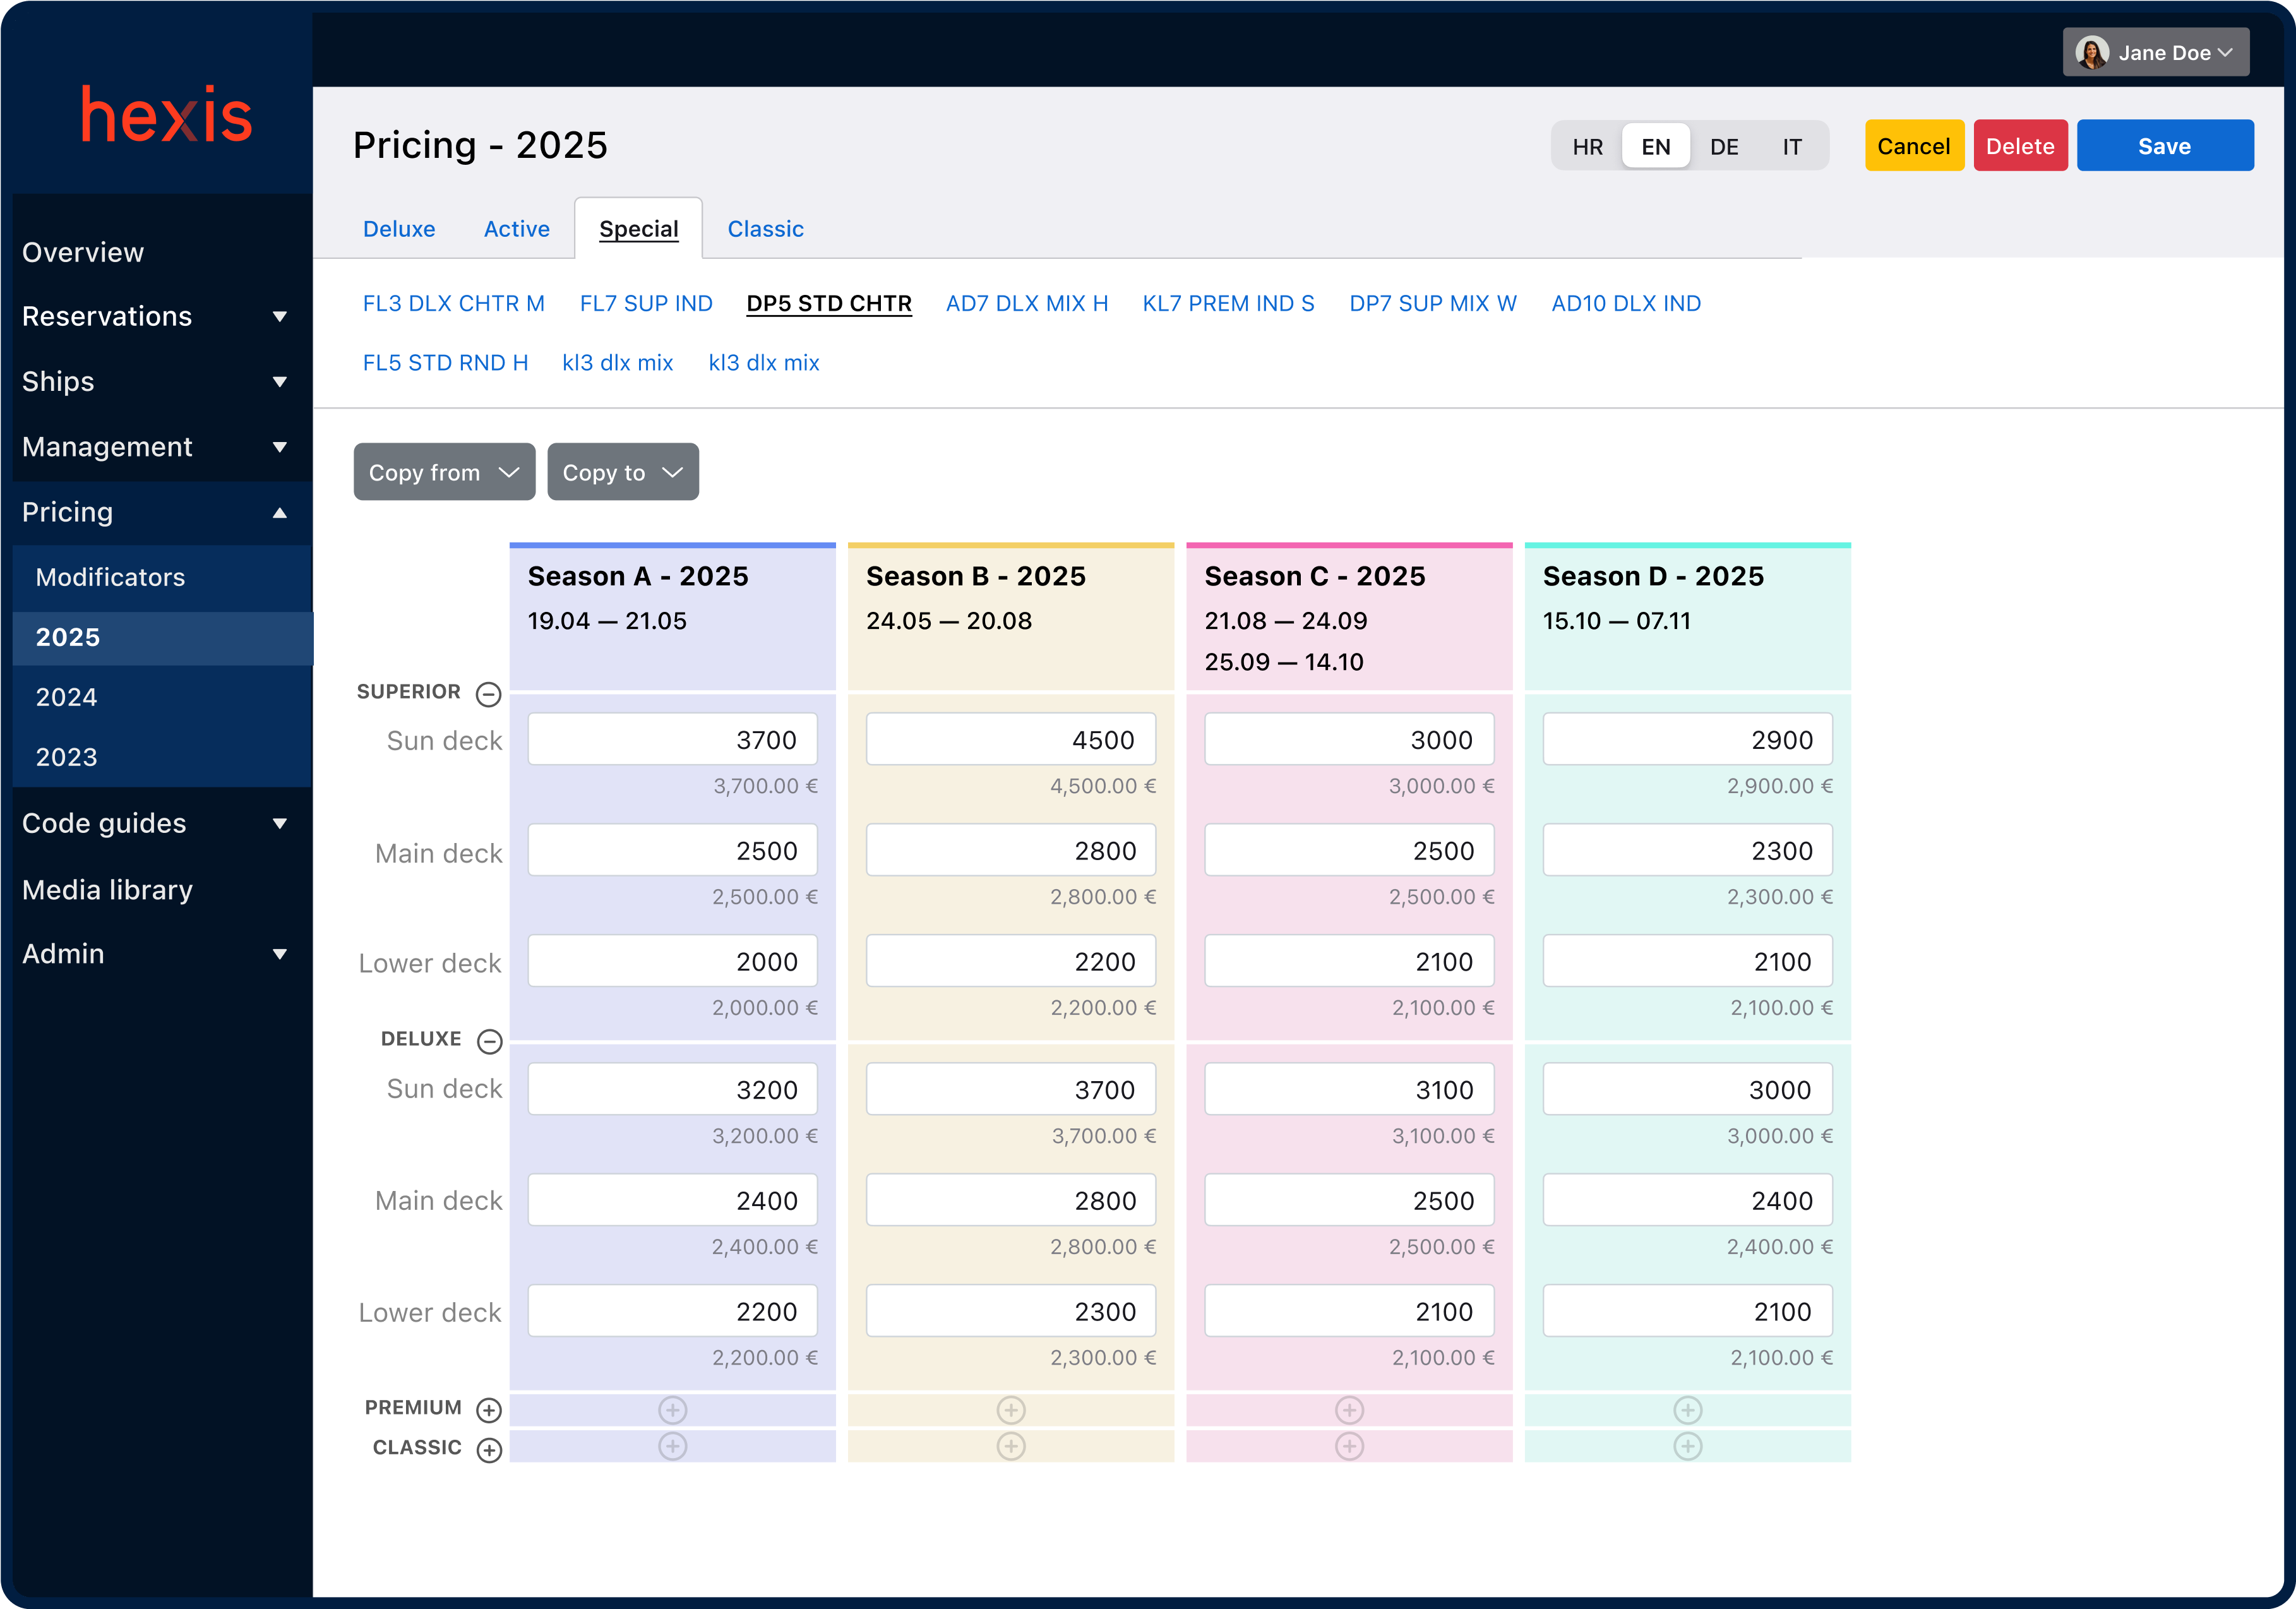This screenshot has height=1609, width=2296.
Task: Collapse the DELUXE category minus icon
Action: pyautogui.click(x=489, y=1041)
